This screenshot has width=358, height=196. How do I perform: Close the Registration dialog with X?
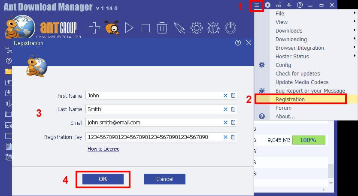249,43
